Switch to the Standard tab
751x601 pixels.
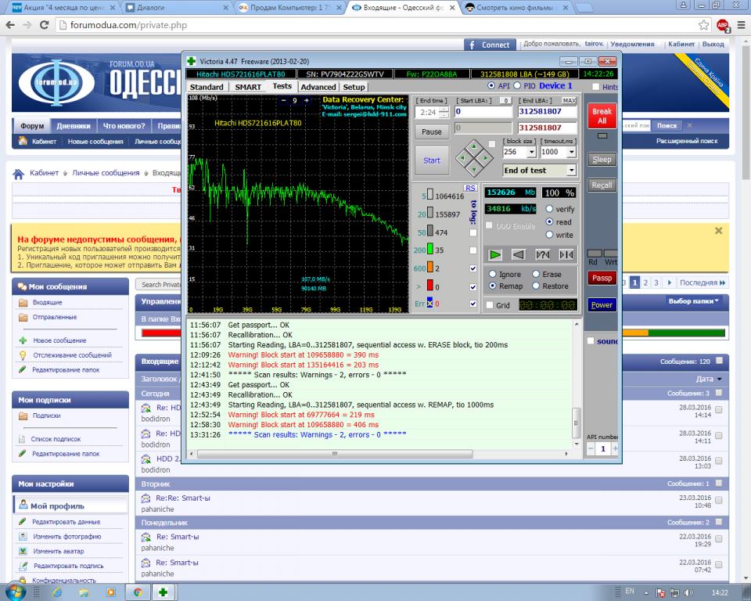pos(207,87)
